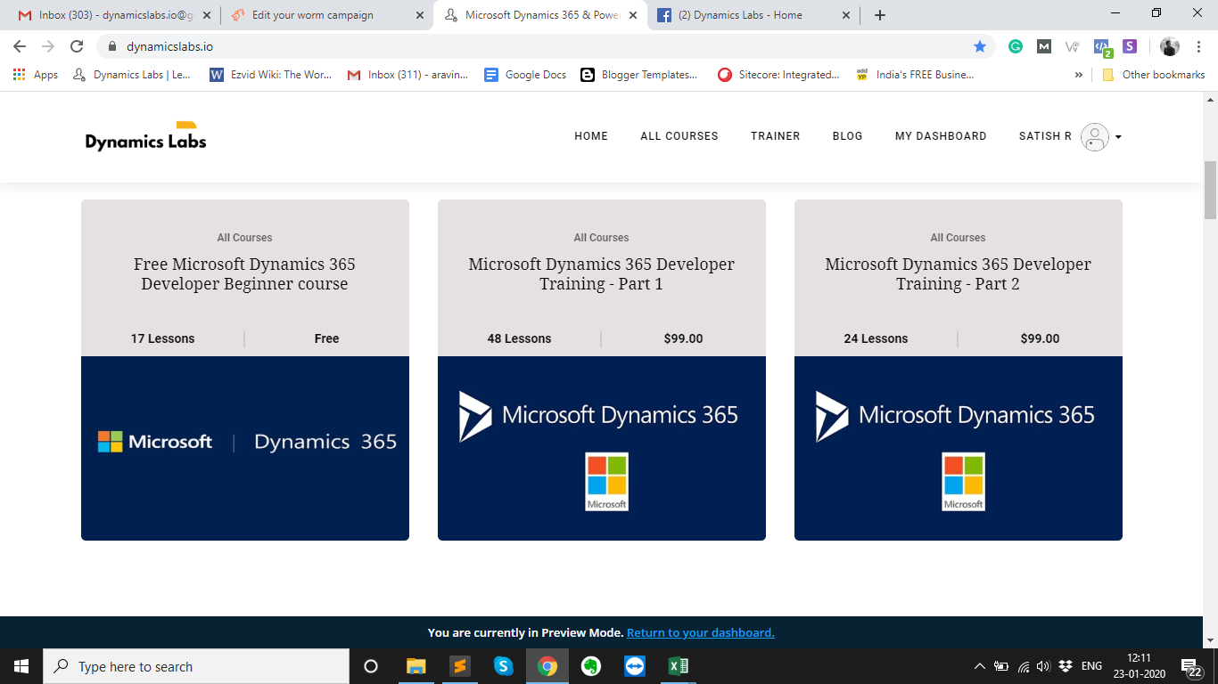Launch Evernote from the taskbar
The width and height of the screenshot is (1218, 684).
point(591,665)
